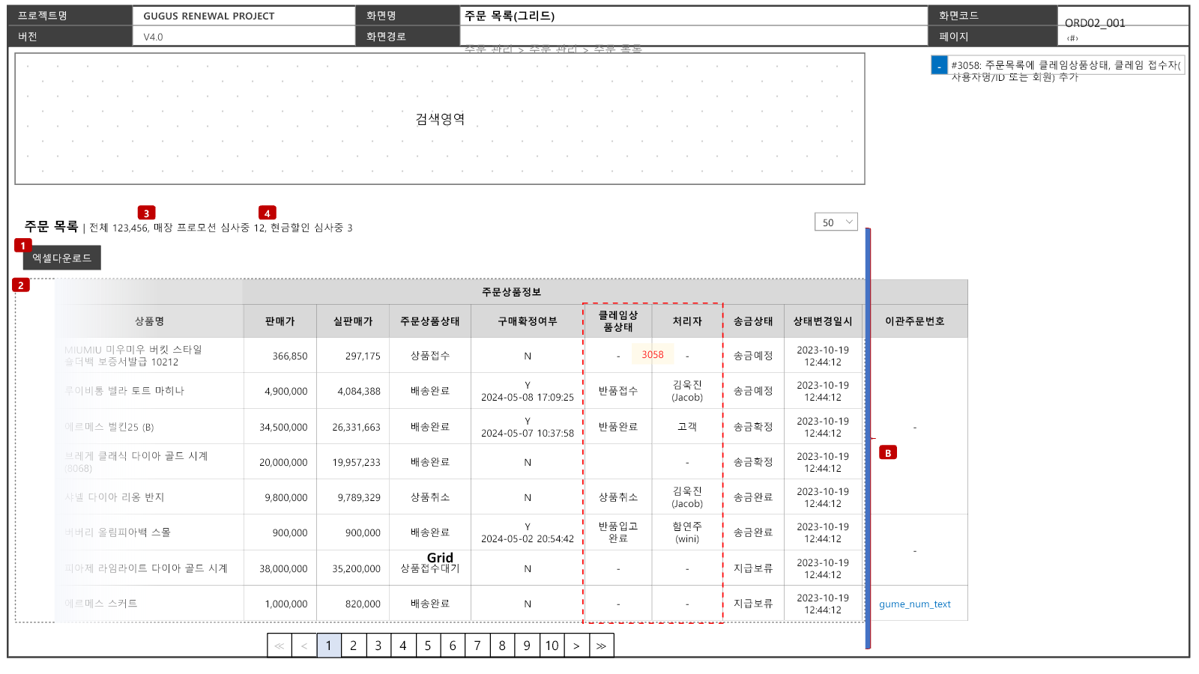
Task: Click the 반품입고완료 claim status cell
Action: (x=618, y=532)
